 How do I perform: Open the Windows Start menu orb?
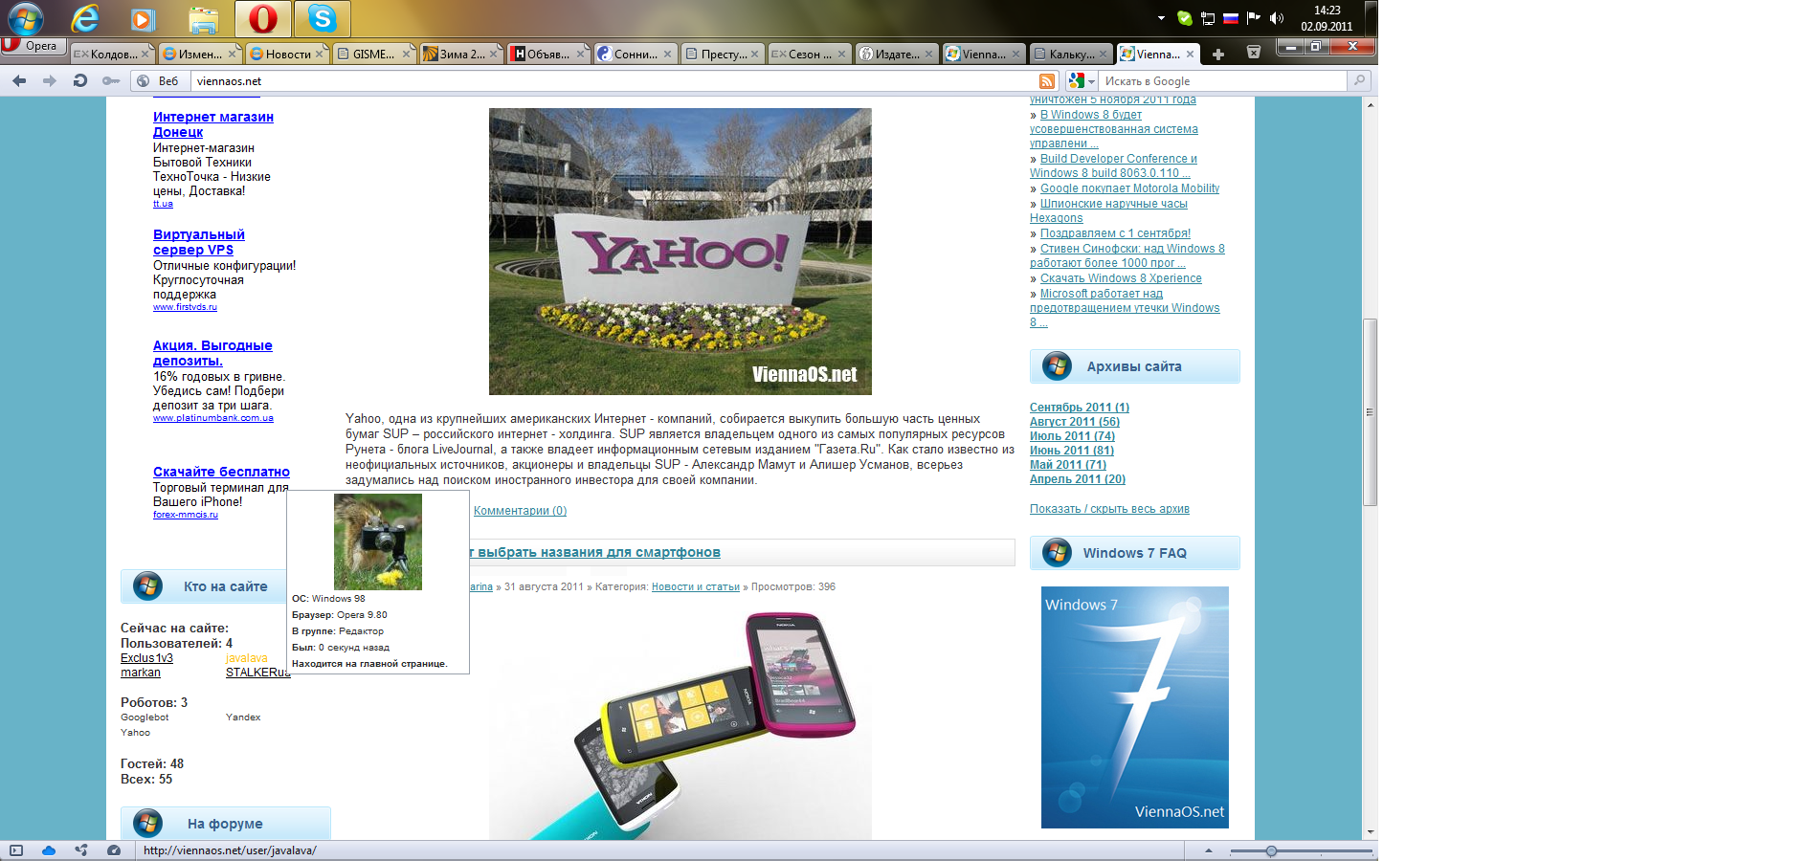(x=25, y=18)
